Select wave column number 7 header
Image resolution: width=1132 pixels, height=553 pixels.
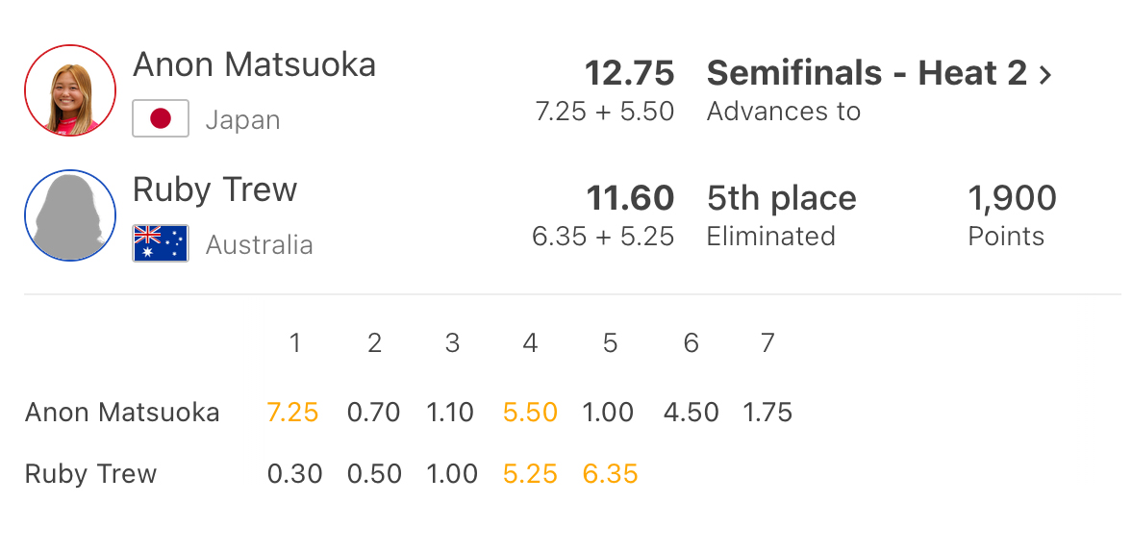point(767,343)
